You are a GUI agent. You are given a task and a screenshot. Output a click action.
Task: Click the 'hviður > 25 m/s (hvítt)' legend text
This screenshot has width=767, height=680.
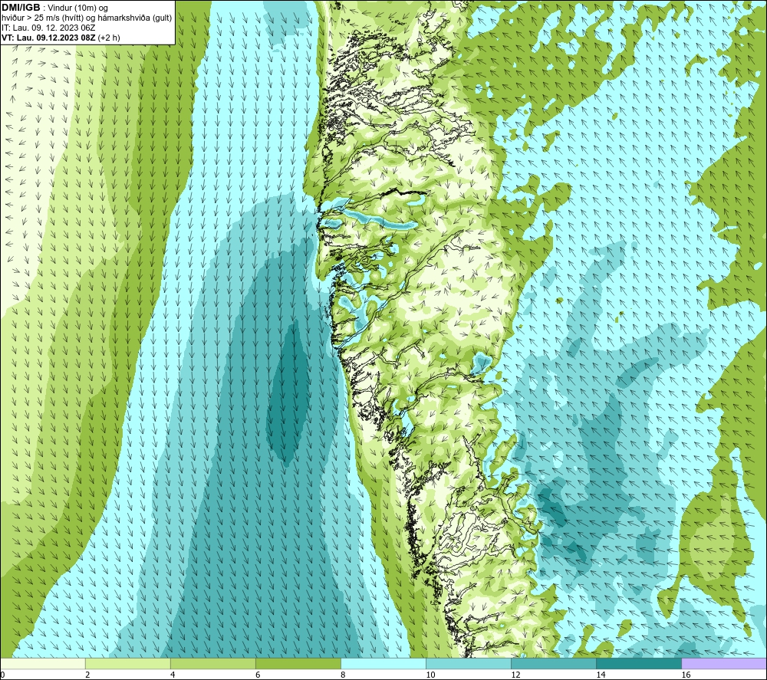pyautogui.click(x=42, y=18)
